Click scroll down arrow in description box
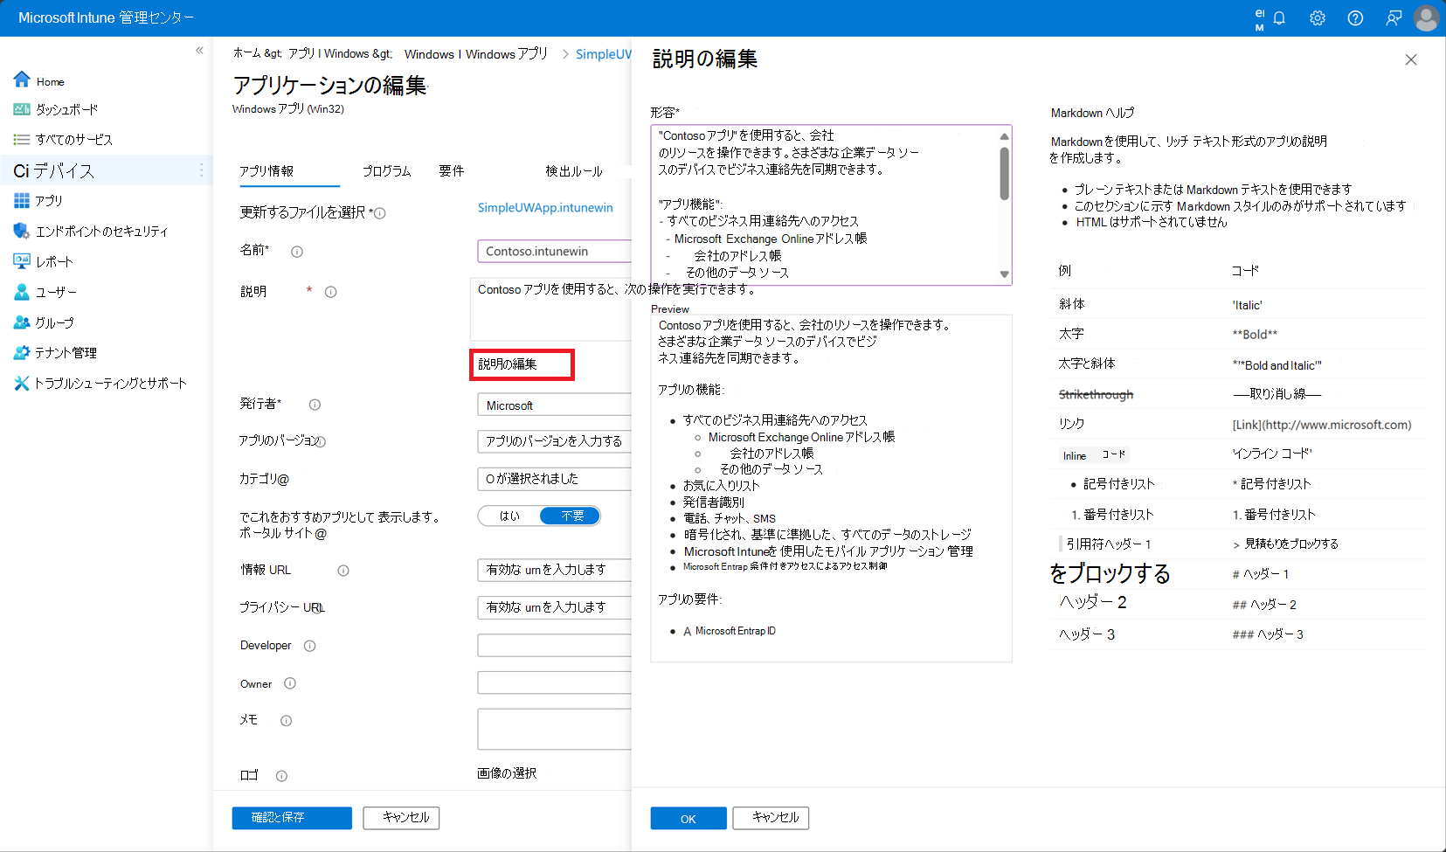The width and height of the screenshot is (1446, 852). 1004,274
